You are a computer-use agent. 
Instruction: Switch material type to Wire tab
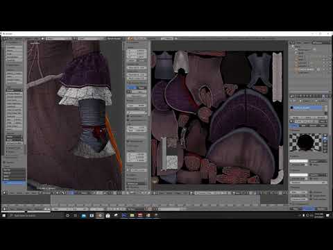pos(304,126)
